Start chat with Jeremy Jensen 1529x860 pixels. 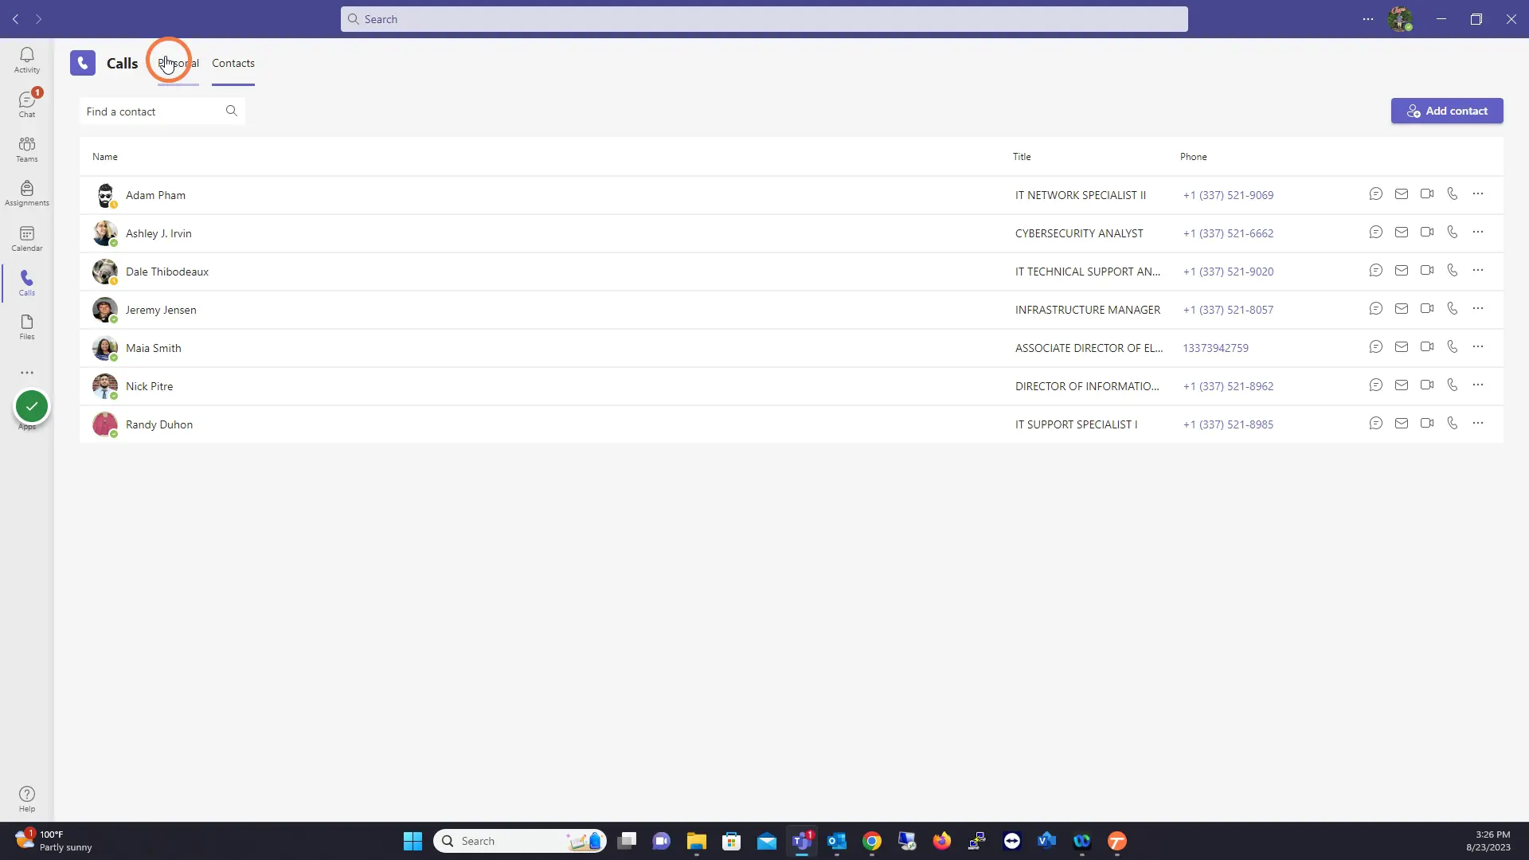1375,309
